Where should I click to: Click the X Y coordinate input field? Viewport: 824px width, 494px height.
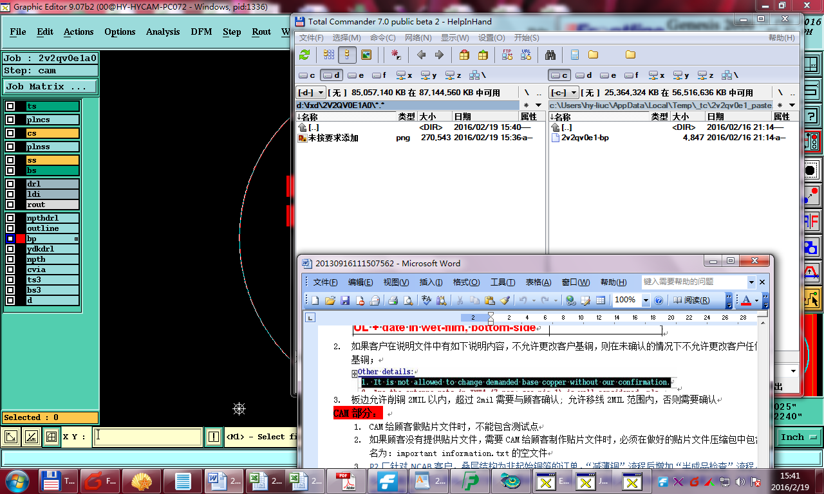[x=147, y=437]
